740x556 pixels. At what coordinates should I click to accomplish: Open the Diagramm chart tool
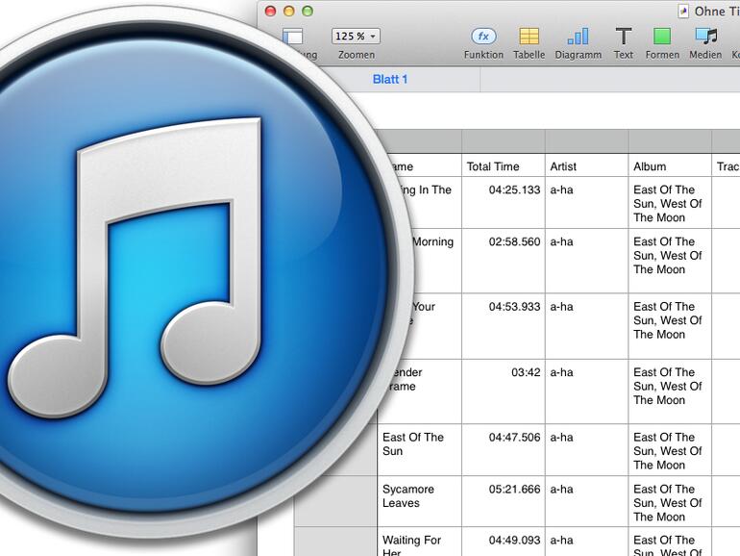[x=578, y=37]
